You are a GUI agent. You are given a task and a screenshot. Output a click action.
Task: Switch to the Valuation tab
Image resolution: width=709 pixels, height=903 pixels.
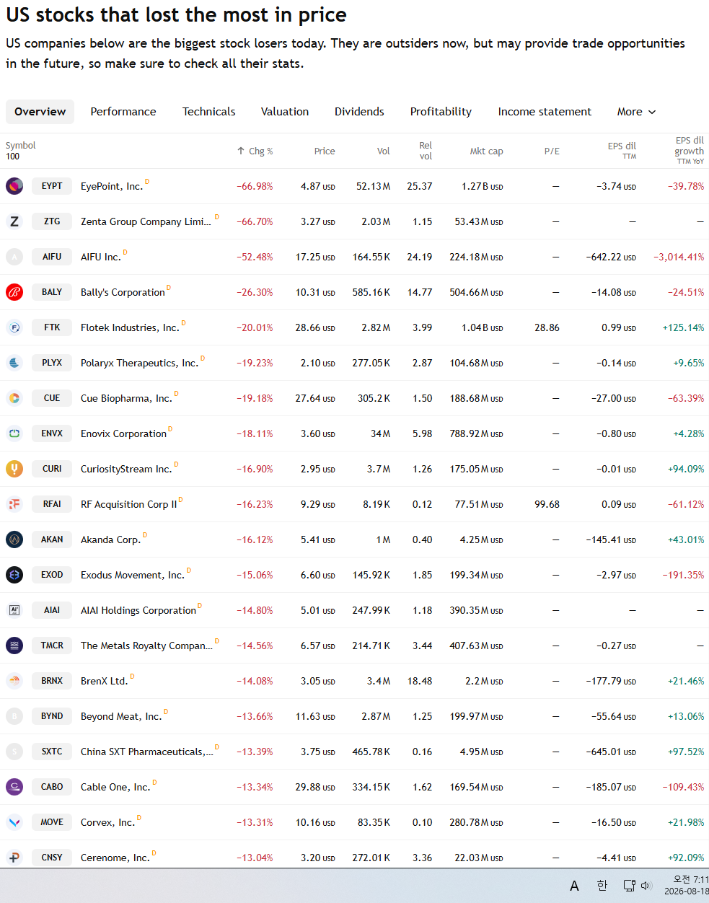pyautogui.click(x=285, y=112)
